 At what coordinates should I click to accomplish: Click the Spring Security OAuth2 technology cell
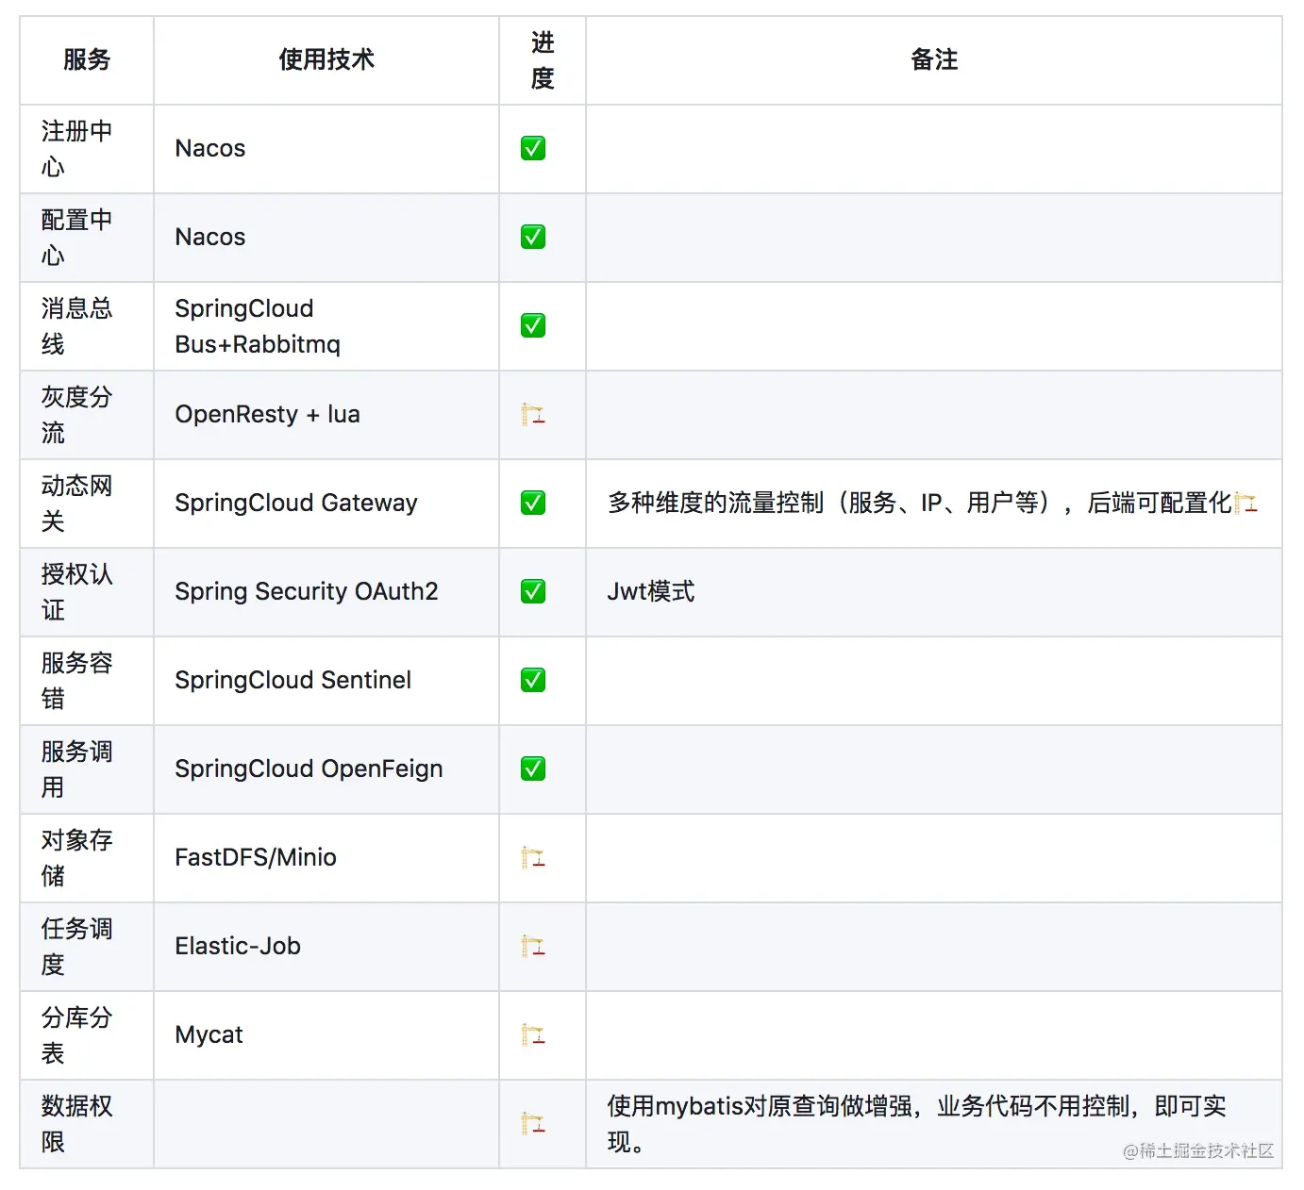tap(326, 591)
